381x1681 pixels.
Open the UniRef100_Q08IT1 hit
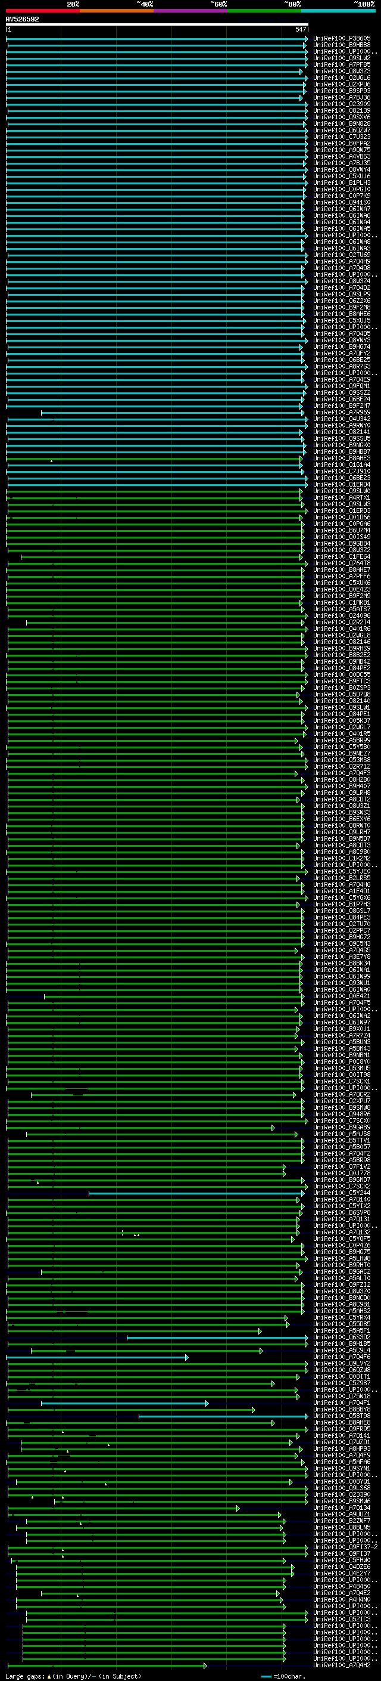pos(342,1376)
